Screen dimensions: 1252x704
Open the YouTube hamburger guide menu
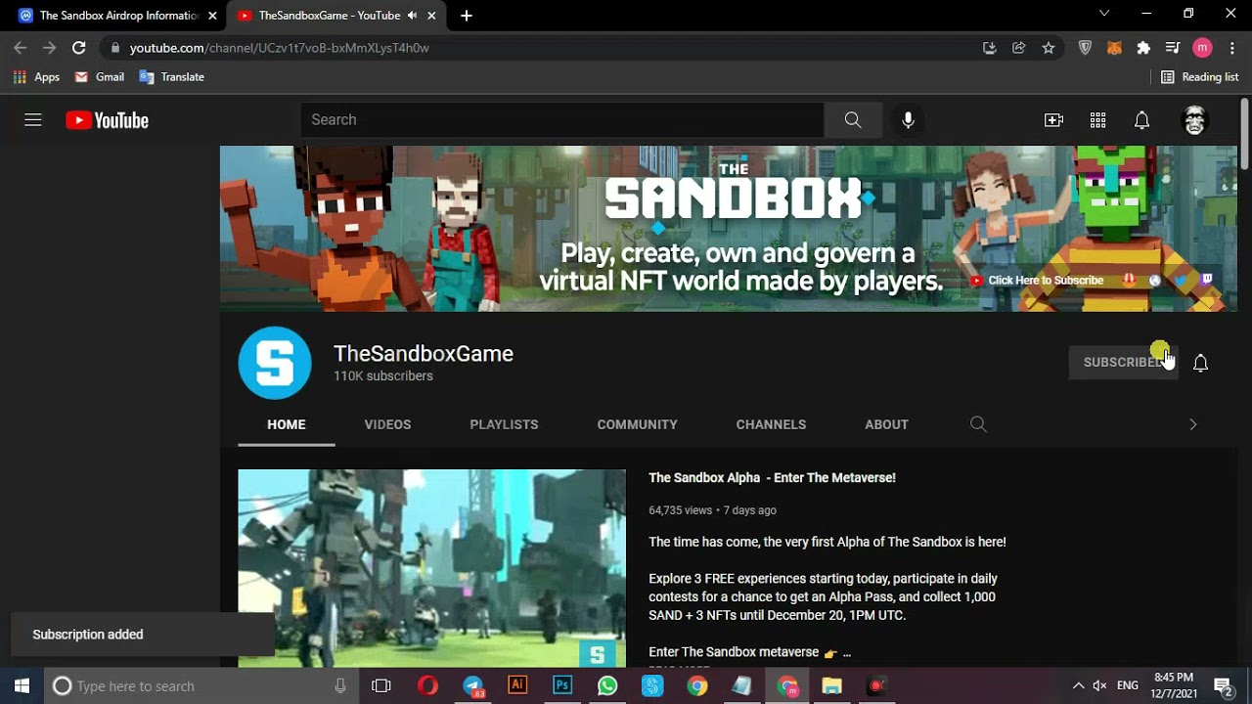33,120
